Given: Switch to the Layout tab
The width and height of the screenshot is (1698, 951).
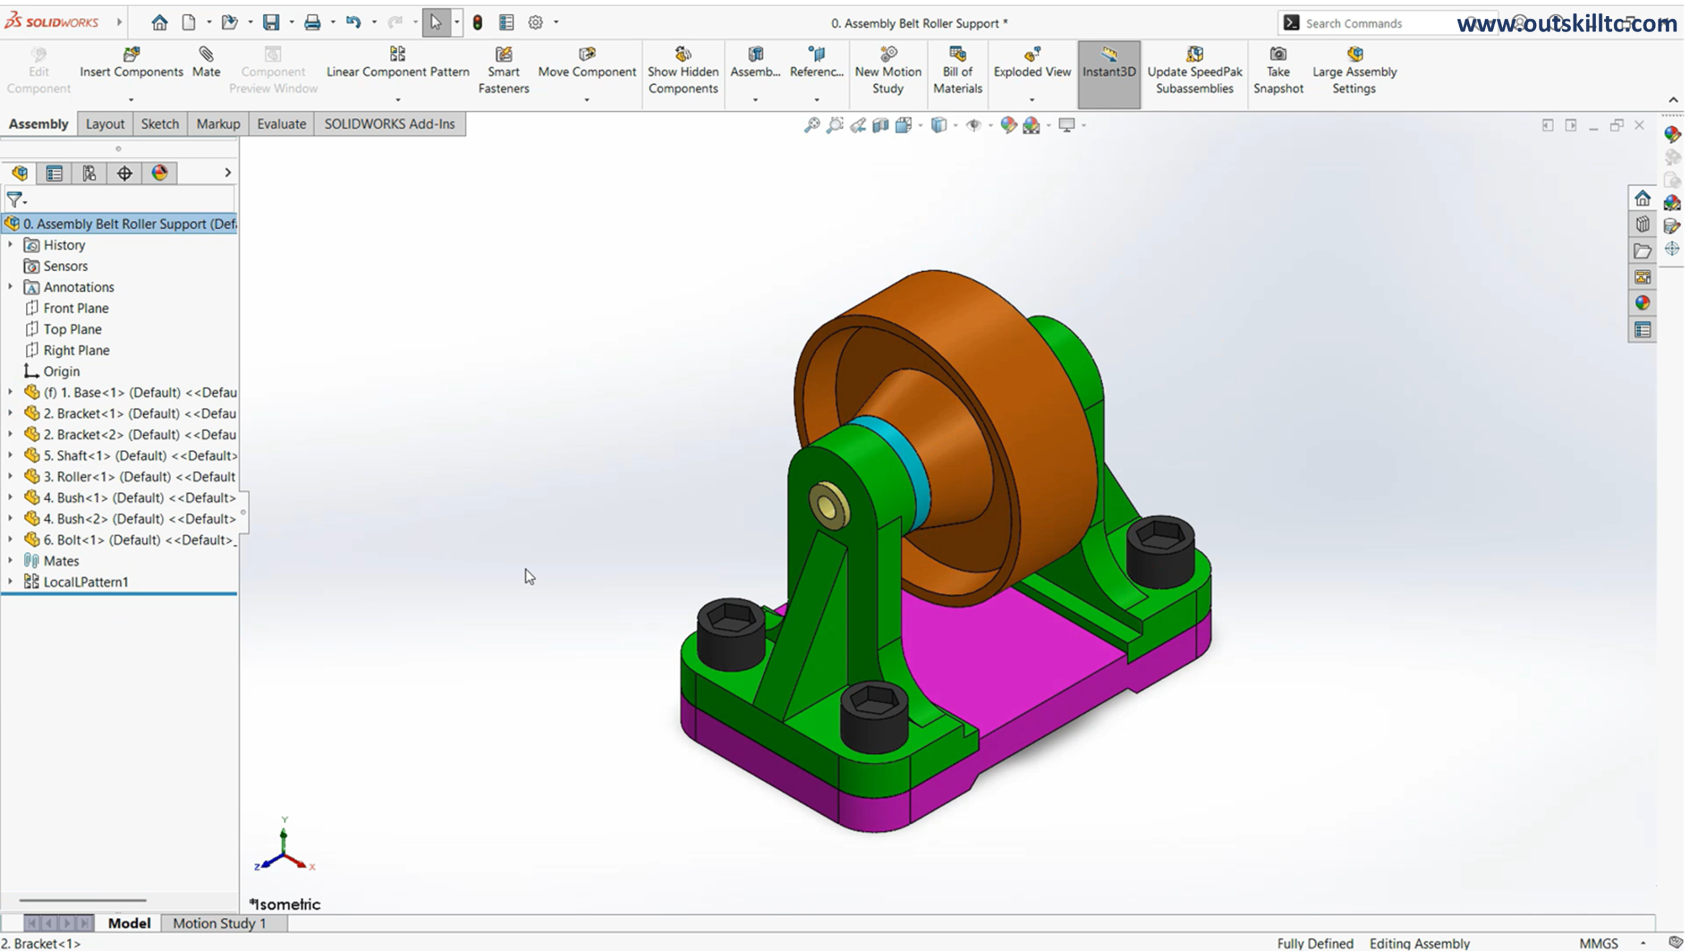Looking at the screenshot, I should (x=105, y=125).
